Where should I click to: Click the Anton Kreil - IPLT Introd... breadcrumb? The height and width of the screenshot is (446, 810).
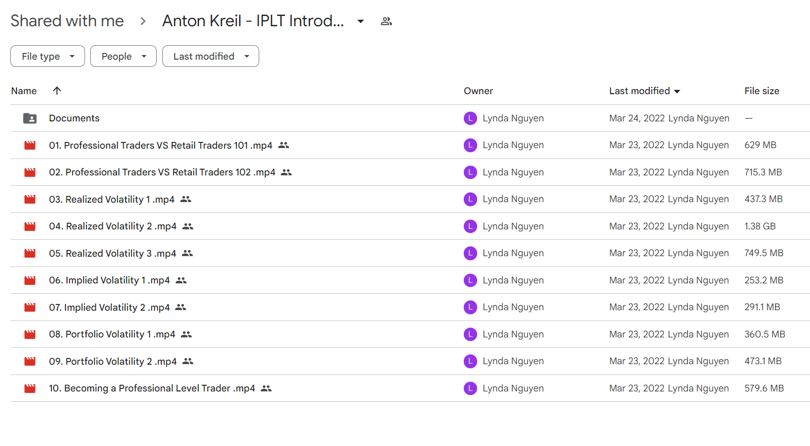tap(253, 21)
